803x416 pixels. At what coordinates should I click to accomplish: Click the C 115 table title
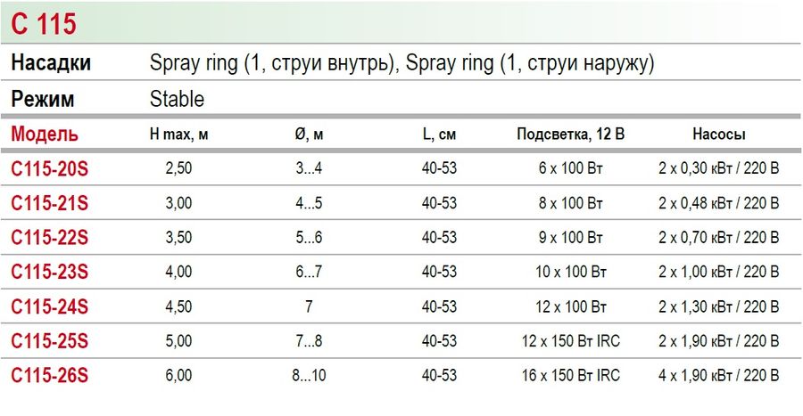point(43,24)
